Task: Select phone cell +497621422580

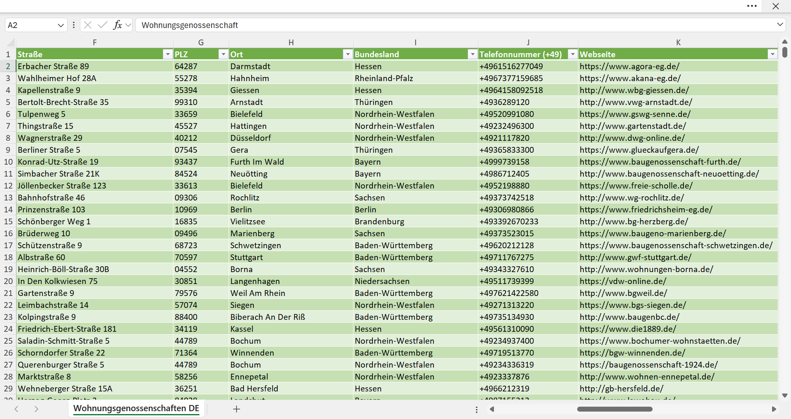Action: coord(528,293)
